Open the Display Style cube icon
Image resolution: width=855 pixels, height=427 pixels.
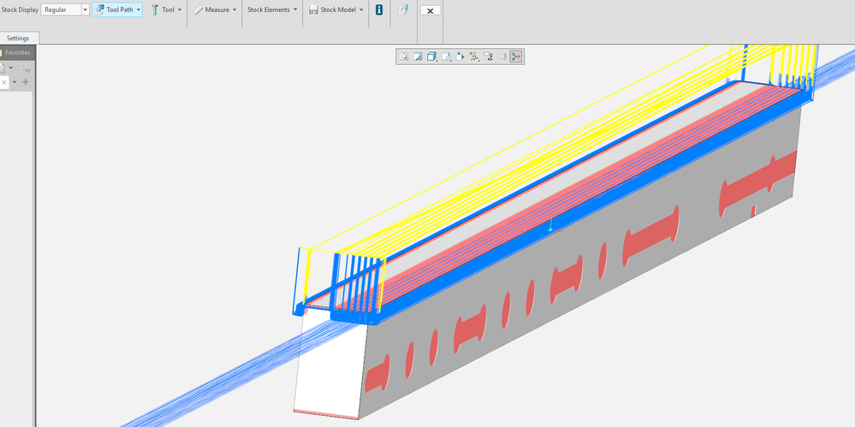click(x=432, y=56)
